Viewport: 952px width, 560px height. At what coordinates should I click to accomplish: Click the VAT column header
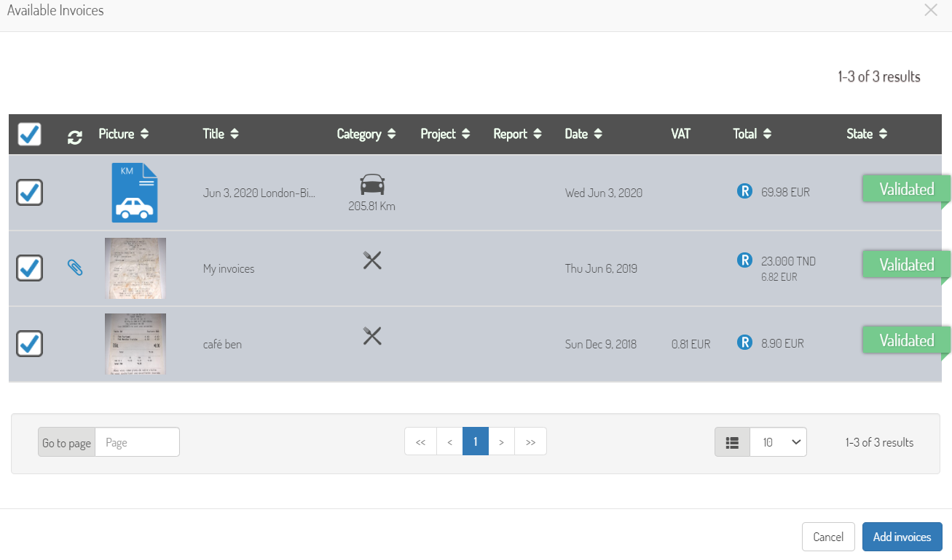pos(680,134)
